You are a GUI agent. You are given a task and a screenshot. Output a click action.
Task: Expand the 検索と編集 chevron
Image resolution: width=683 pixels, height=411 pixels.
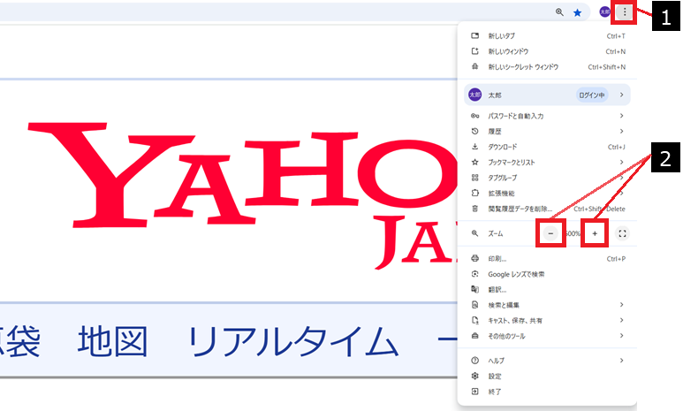point(621,305)
